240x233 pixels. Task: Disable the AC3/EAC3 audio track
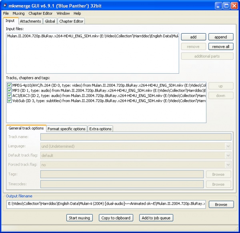(x=9, y=96)
